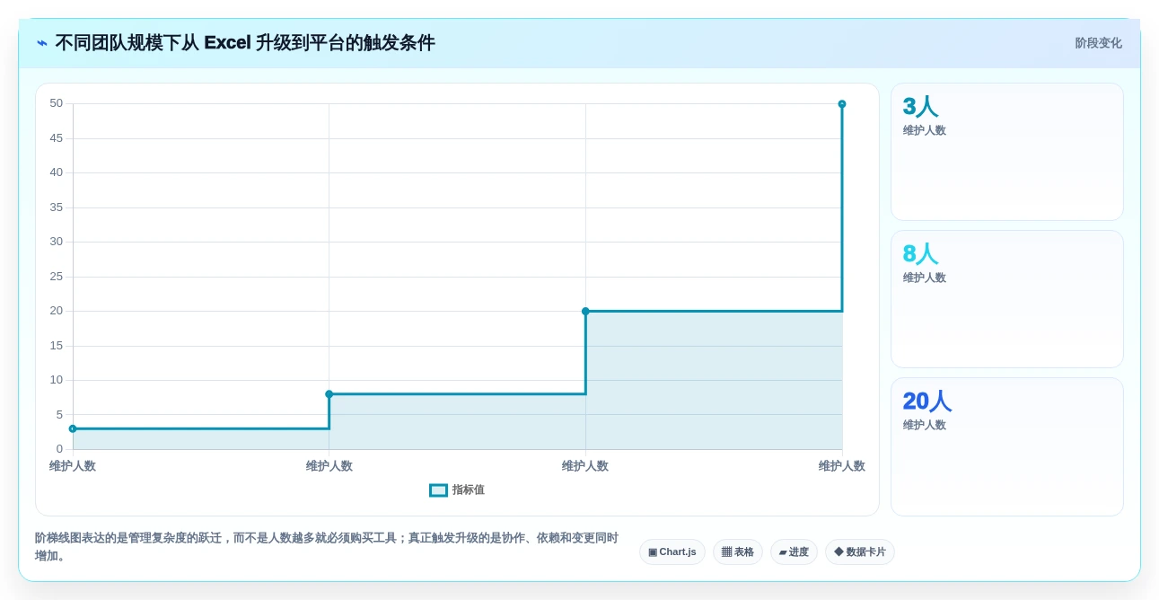The image size is (1159, 600).
Task: Click the 指标值 legend text
Action: click(469, 490)
